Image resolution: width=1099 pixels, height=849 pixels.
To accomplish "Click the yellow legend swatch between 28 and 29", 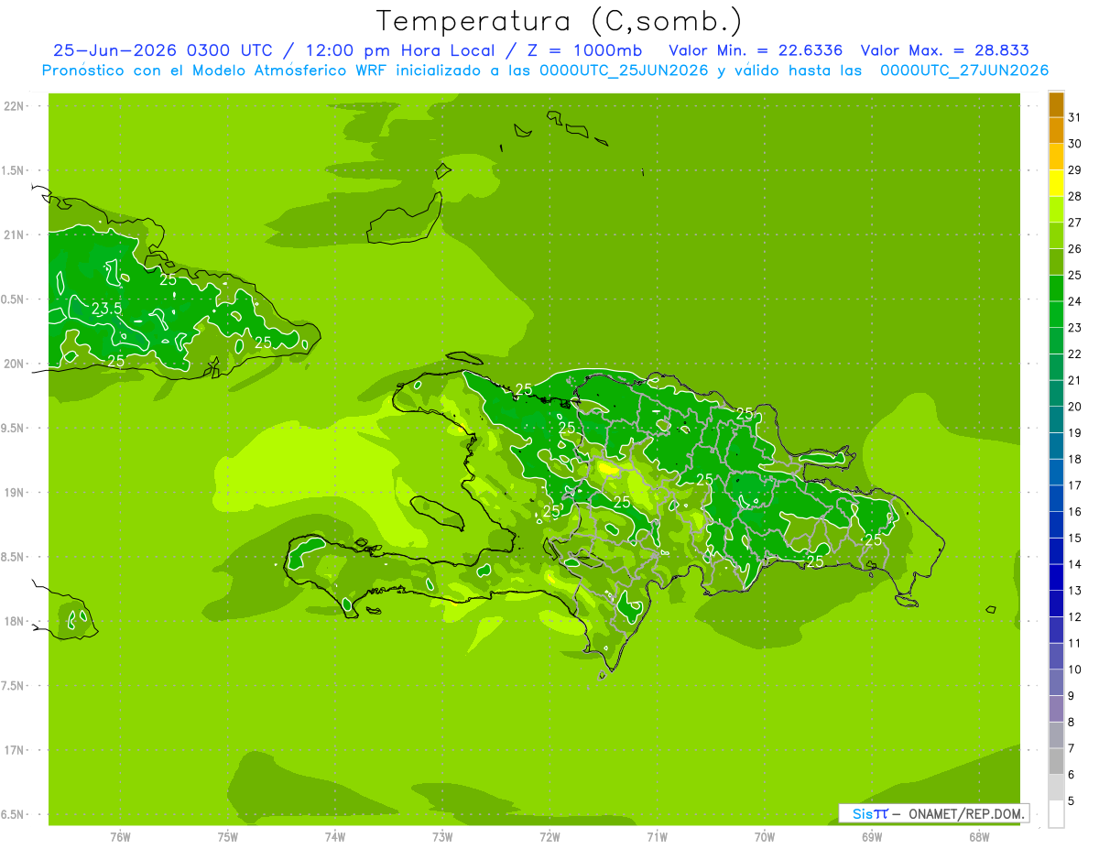I will click(x=1056, y=183).
